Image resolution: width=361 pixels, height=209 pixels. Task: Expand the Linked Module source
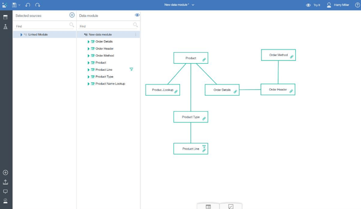tap(21, 35)
